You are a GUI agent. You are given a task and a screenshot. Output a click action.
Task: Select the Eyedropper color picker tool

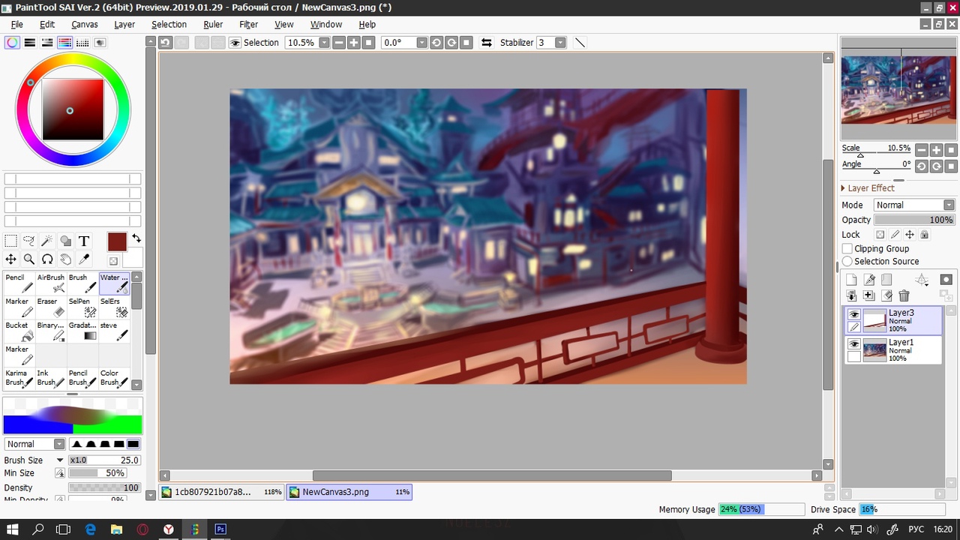84,259
